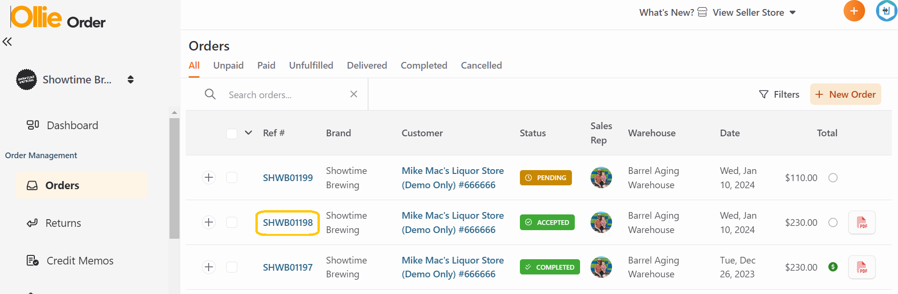Open customer link on order SHWB01197
898x294 pixels.
click(x=453, y=267)
